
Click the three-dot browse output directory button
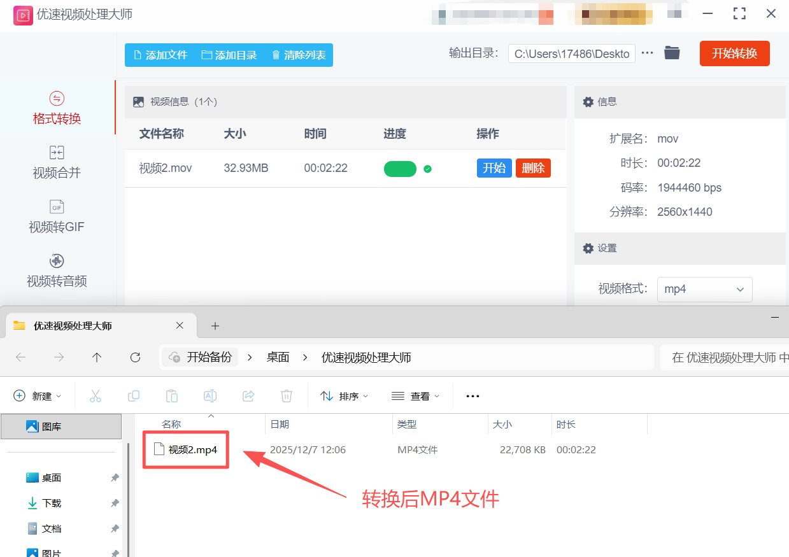pyautogui.click(x=648, y=53)
